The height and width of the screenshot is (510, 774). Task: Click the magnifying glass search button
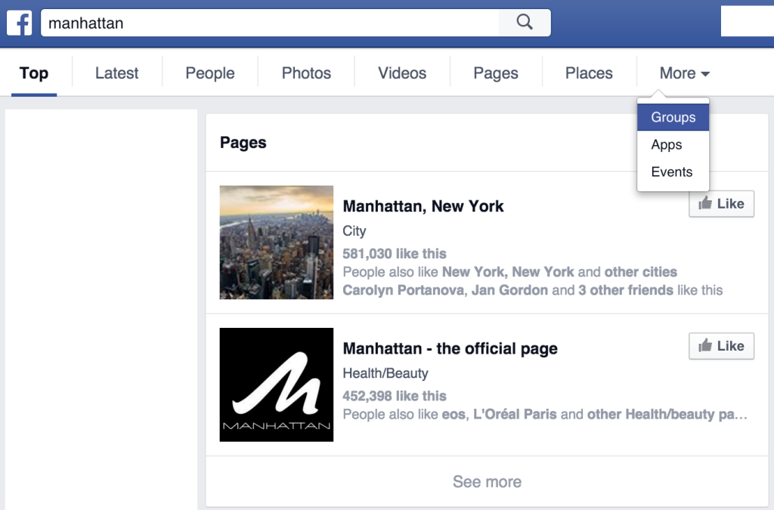[x=525, y=23]
